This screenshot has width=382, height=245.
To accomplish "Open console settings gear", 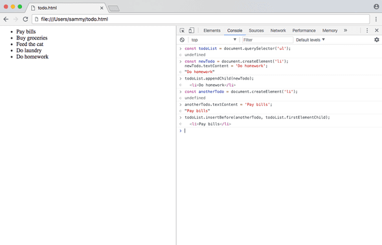I will (377, 39).
